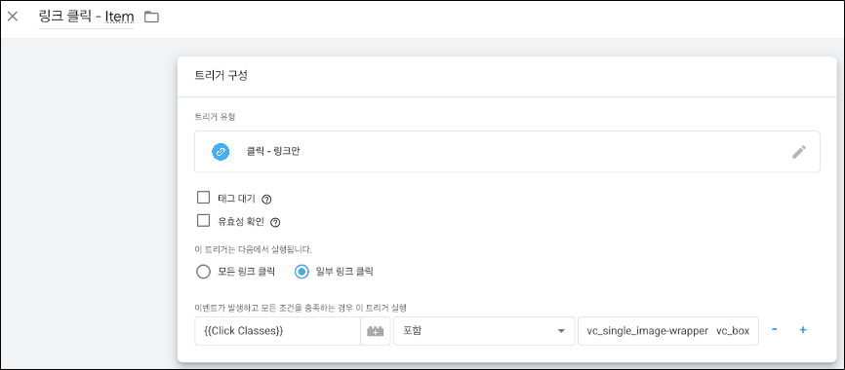Close the trigger editor with X icon
The image size is (845, 370).
click(13, 17)
